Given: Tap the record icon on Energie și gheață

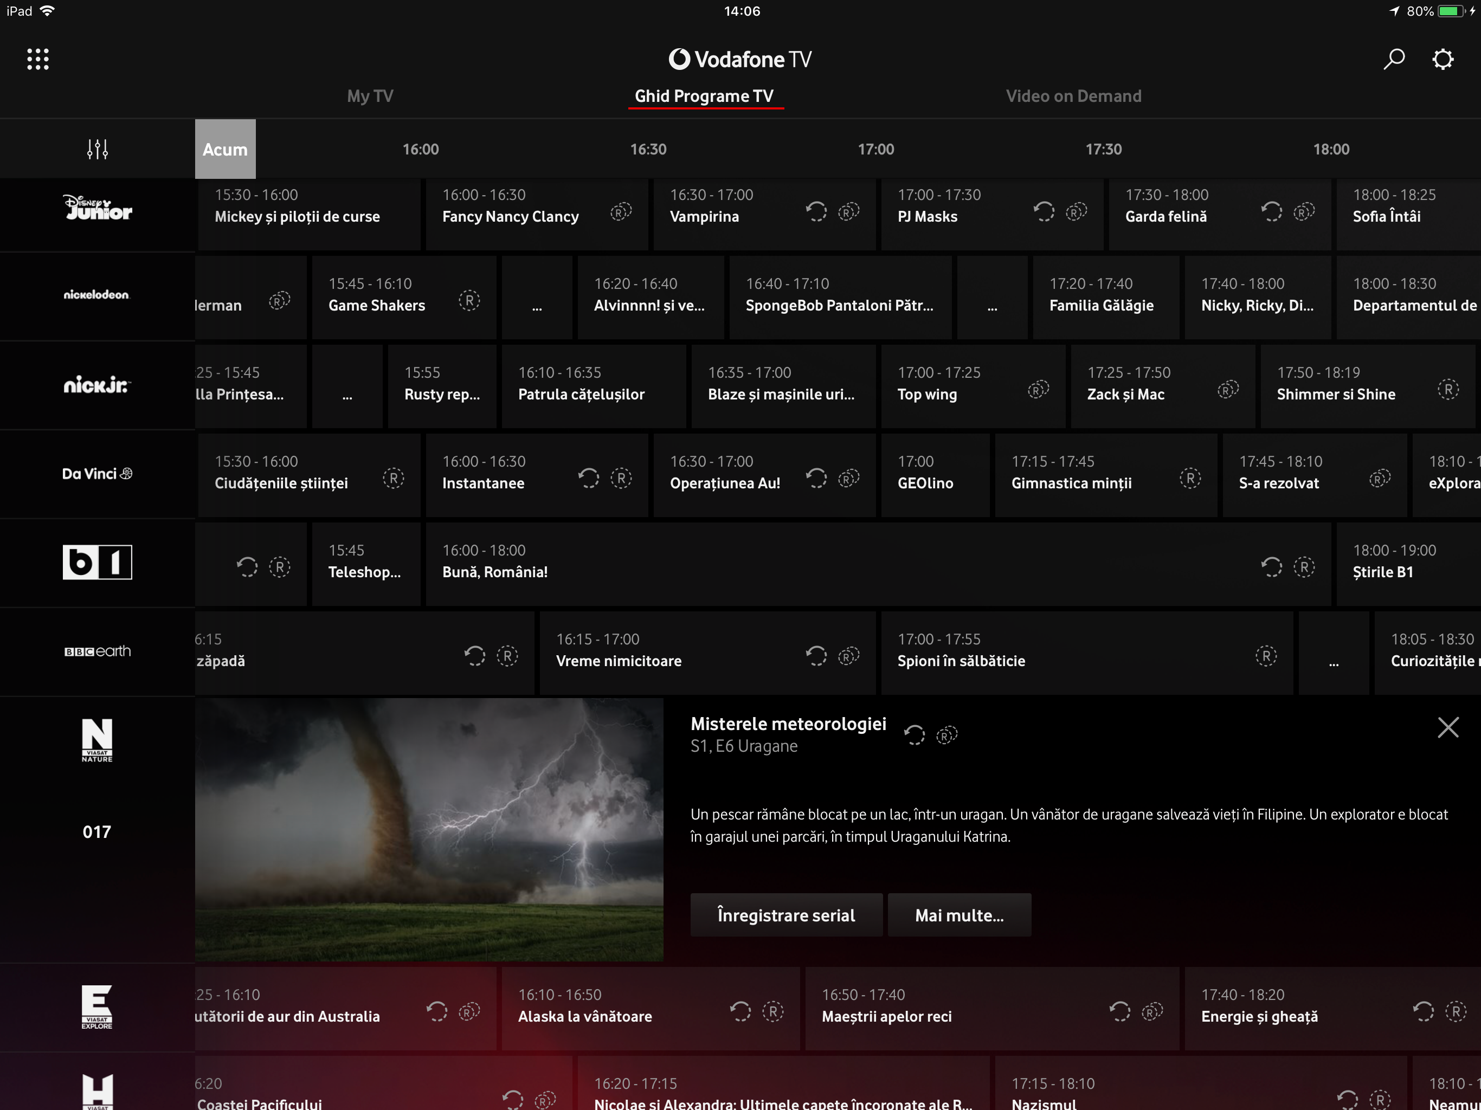Looking at the screenshot, I should [1456, 1011].
